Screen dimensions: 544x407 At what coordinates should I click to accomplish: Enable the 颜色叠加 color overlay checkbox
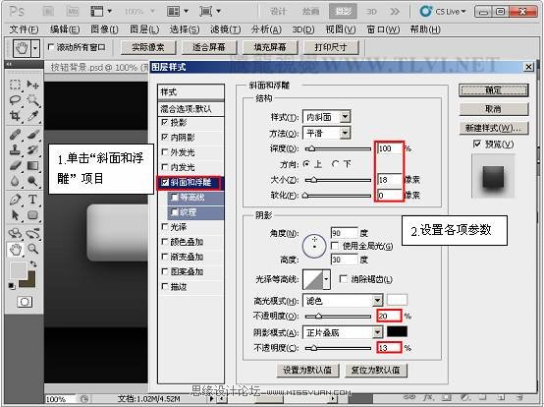[165, 242]
